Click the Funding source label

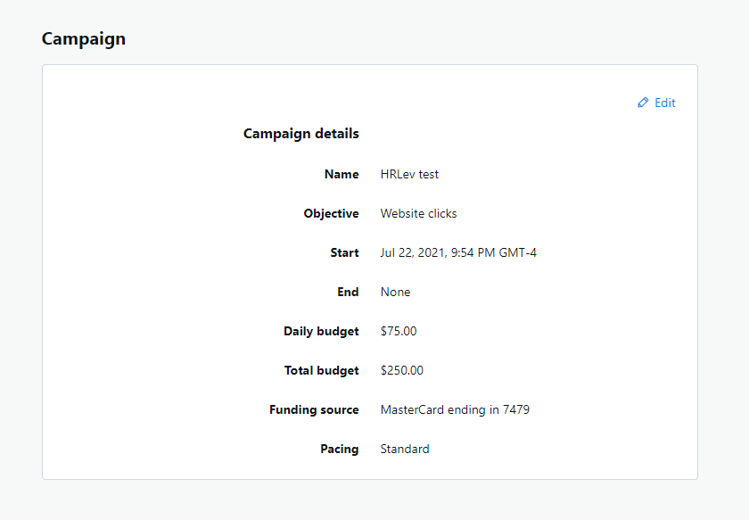tap(314, 410)
